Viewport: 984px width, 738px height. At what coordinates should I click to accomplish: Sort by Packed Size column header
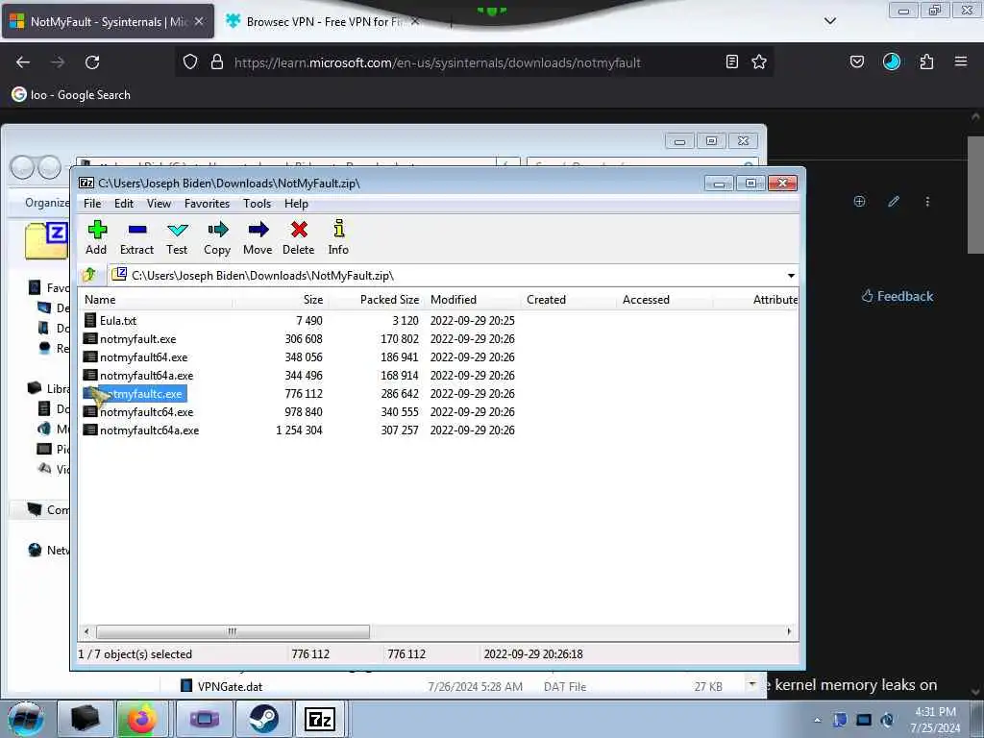coord(377,300)
